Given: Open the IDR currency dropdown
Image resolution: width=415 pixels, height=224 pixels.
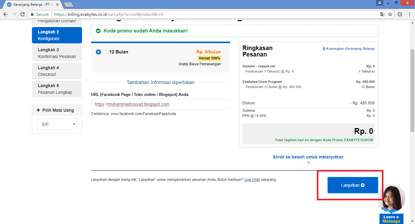Looking at the screenshot, I should (x=57, y=124).
